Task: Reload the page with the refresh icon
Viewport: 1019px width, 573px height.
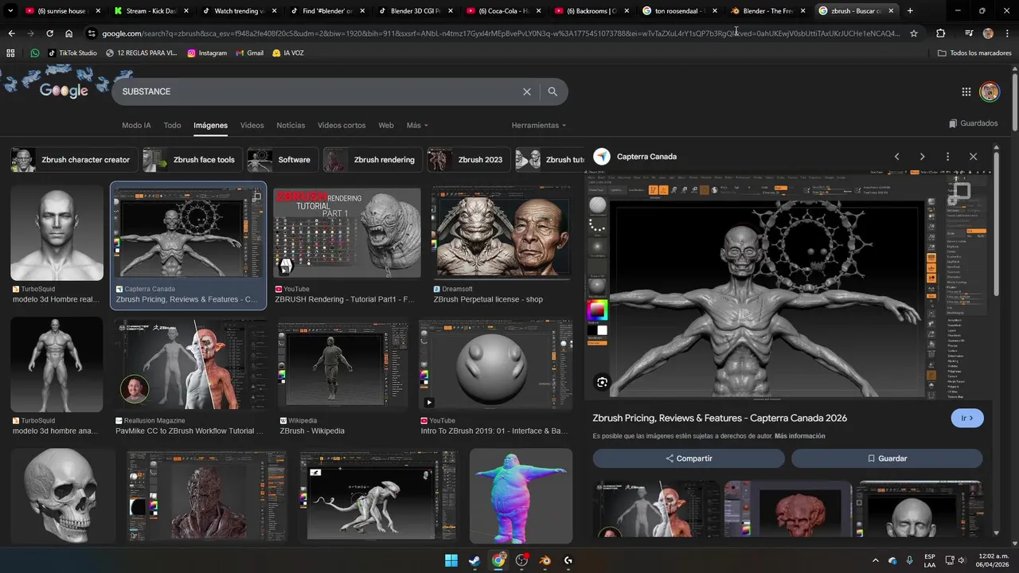Action: point(49,33)
